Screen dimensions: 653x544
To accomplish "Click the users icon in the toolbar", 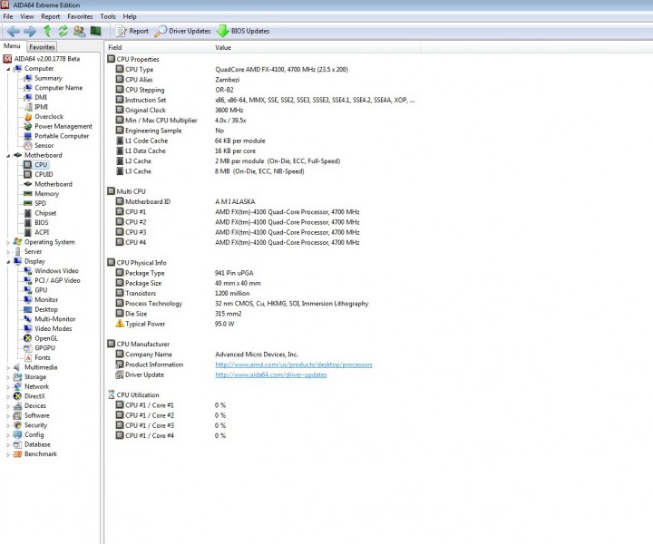I will pos(79,31).
